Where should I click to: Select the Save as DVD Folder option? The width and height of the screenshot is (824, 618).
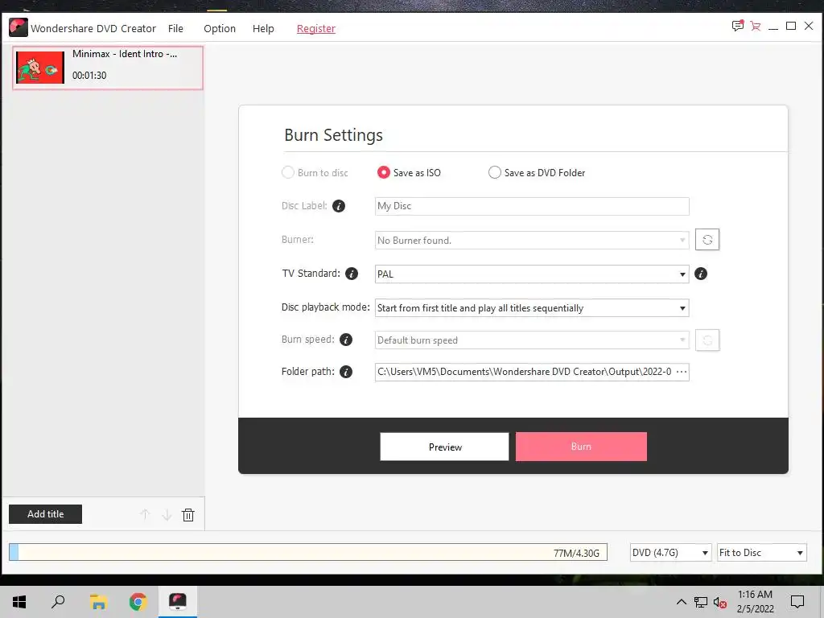(537, 173)
